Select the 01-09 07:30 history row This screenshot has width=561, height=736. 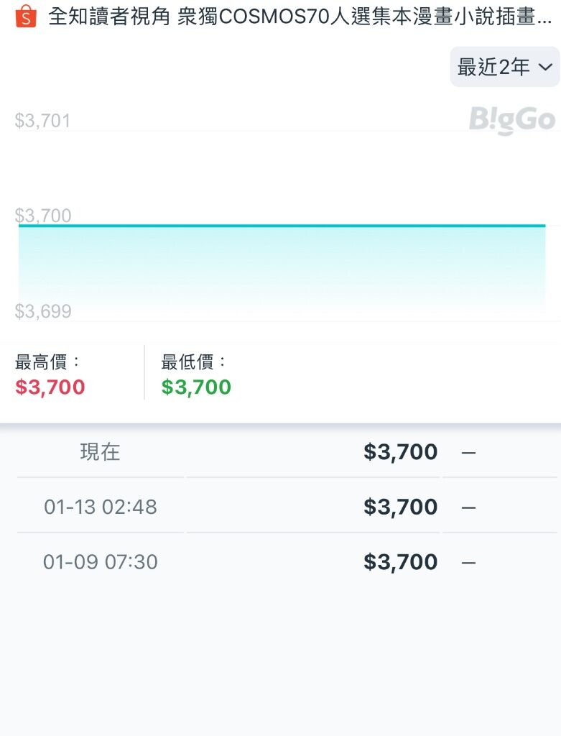[287, 562]
